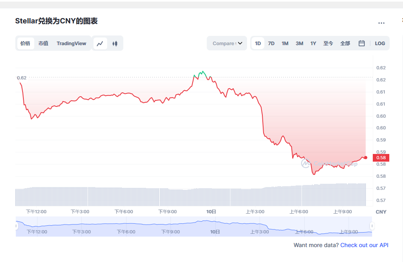This screenshot has height=262, width=403.
Task: Switch to candlestick chart view
Action: 115,44
